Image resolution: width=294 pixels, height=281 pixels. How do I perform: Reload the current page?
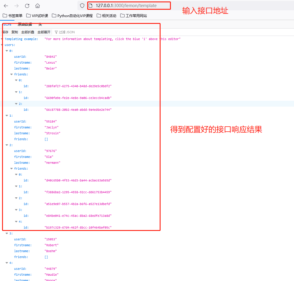point(27,6)
